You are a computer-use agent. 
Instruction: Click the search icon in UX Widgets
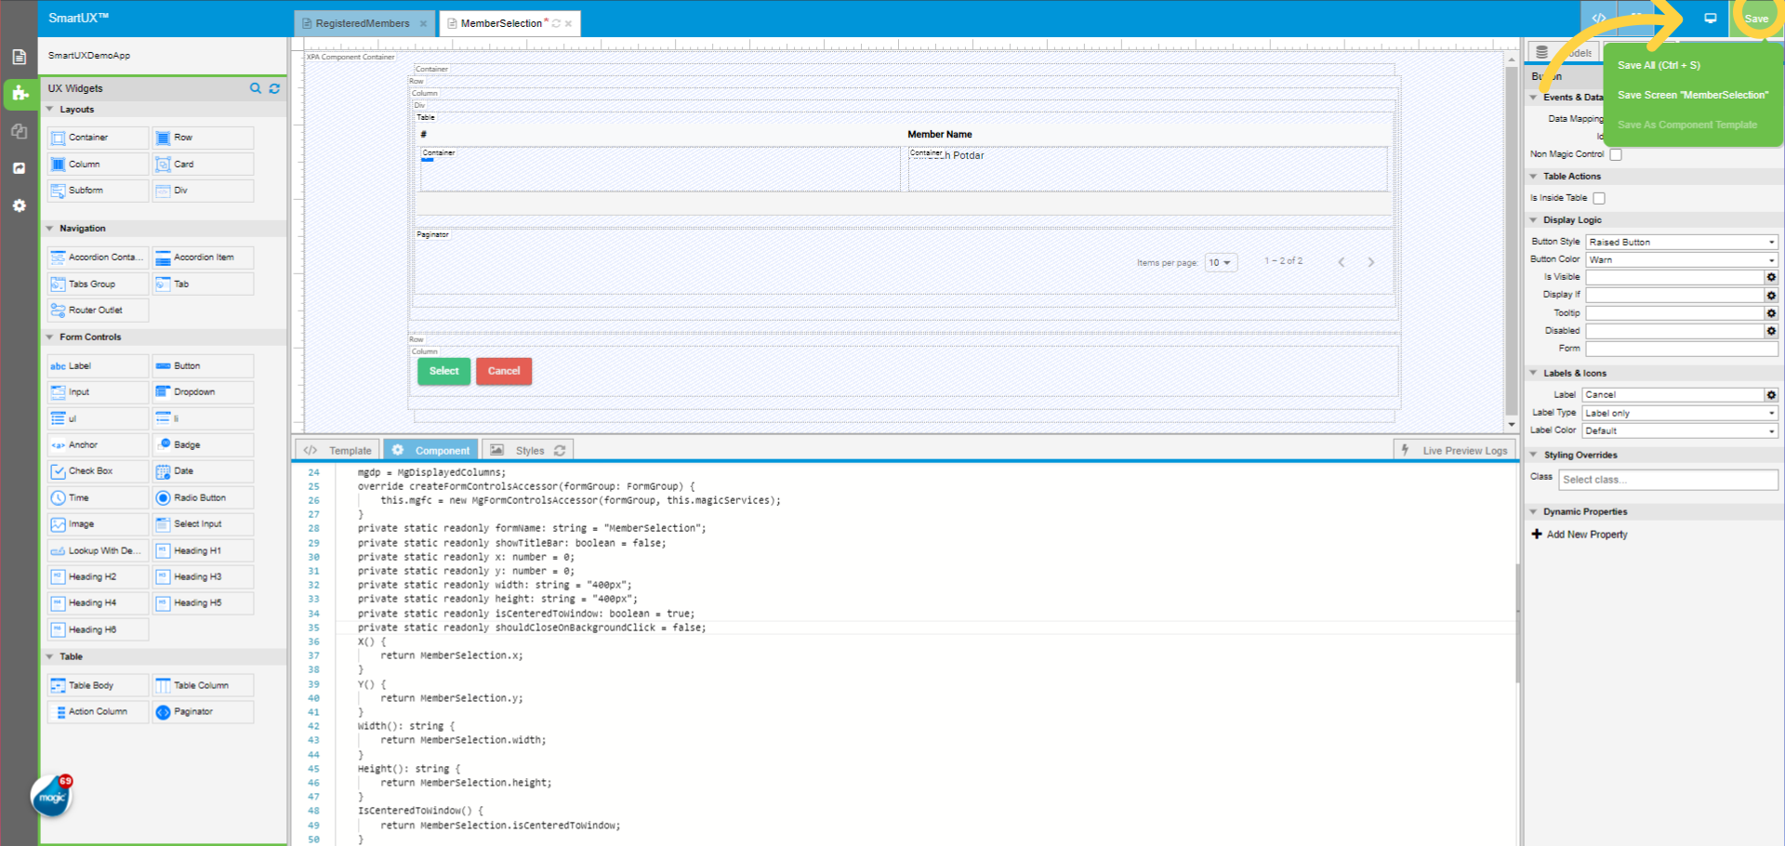[256, 88]
